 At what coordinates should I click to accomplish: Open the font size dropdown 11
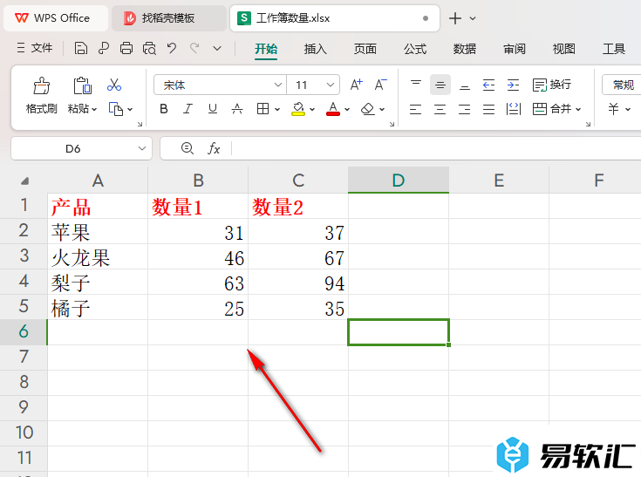click(x=331, y=85)
